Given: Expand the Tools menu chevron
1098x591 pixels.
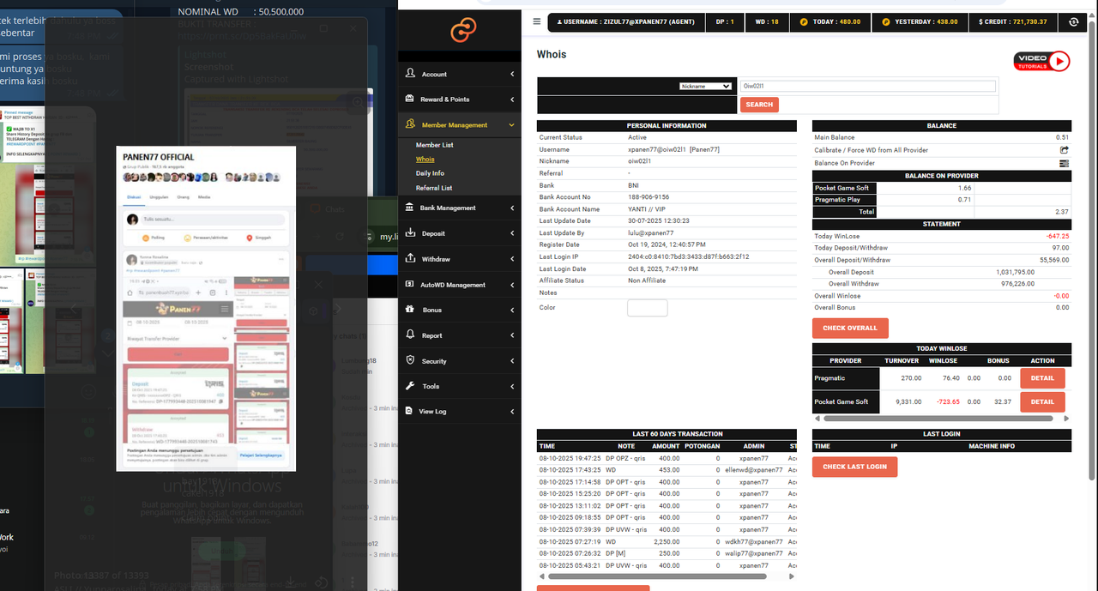Looking at the screenshot, I should 512,387.
